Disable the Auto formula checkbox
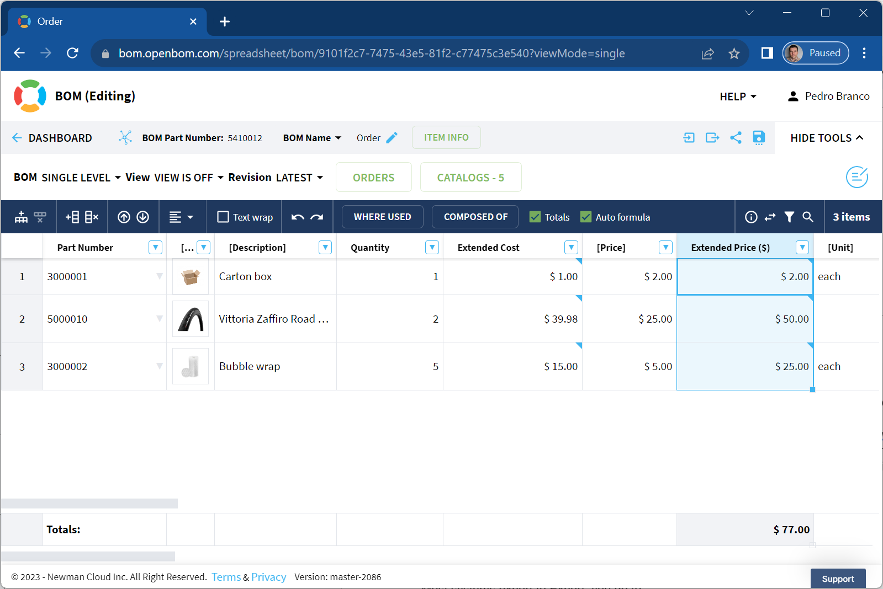The image size is (883, 589). [586, 217]
